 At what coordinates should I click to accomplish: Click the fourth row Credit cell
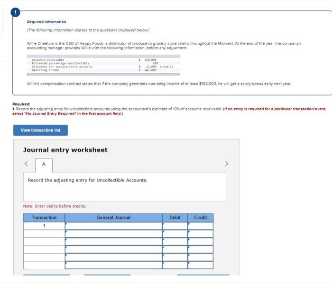pos(200,249)
